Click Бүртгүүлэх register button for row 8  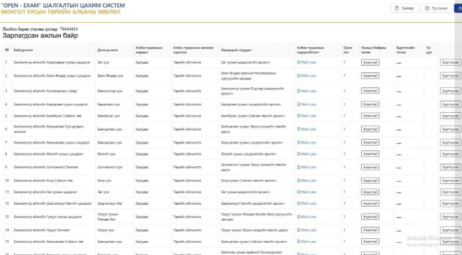click(x=451, y=154)
